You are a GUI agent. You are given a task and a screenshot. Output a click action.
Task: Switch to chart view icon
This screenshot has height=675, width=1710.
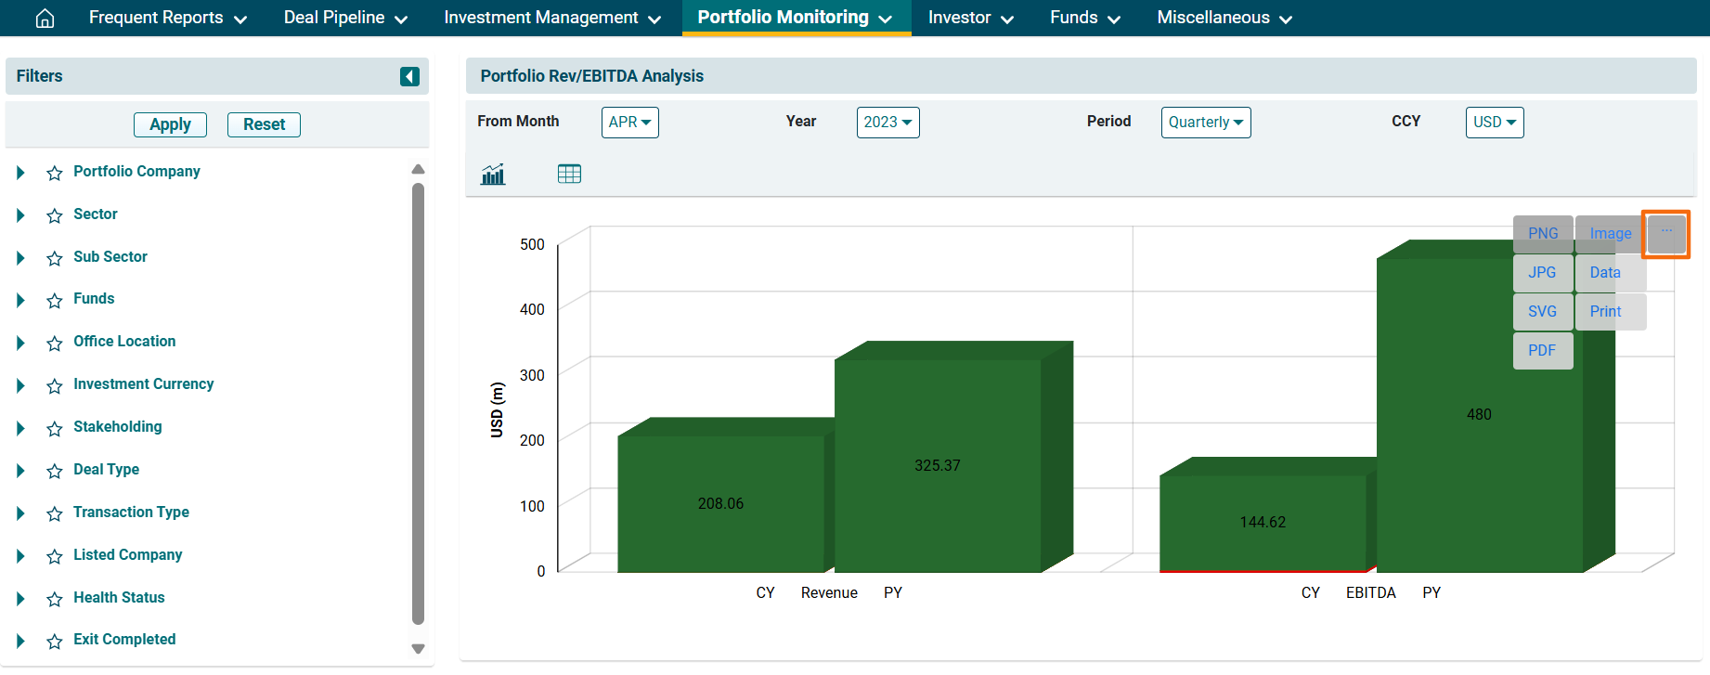tap(493, 174)
